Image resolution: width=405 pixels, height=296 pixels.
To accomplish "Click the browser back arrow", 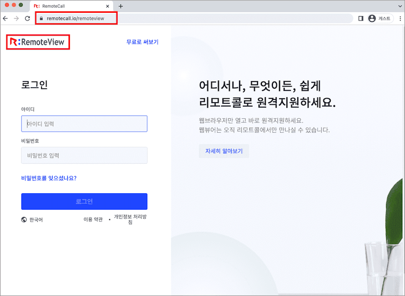I will (5, 18).
